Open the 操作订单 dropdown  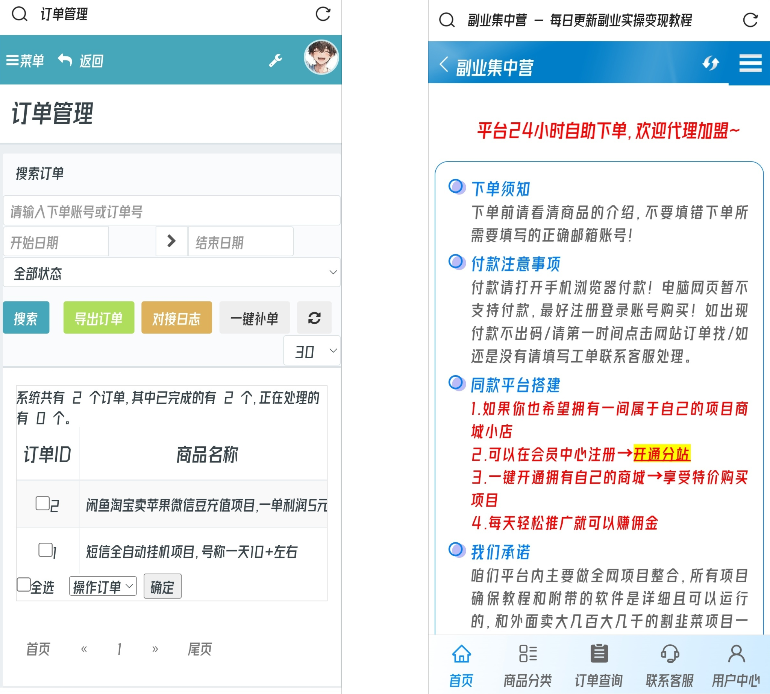102,586
